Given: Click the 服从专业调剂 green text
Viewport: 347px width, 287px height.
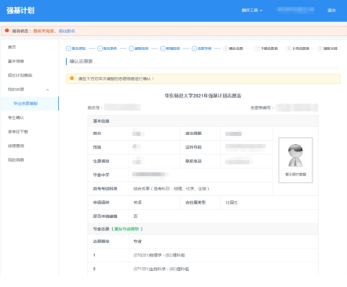Looking at the screenshot, I should point(127,229).
